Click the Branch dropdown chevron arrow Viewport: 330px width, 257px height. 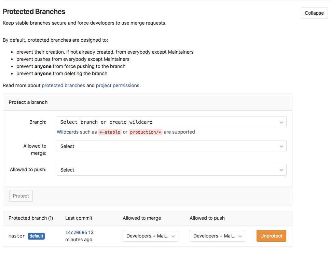tap(281, 122)
